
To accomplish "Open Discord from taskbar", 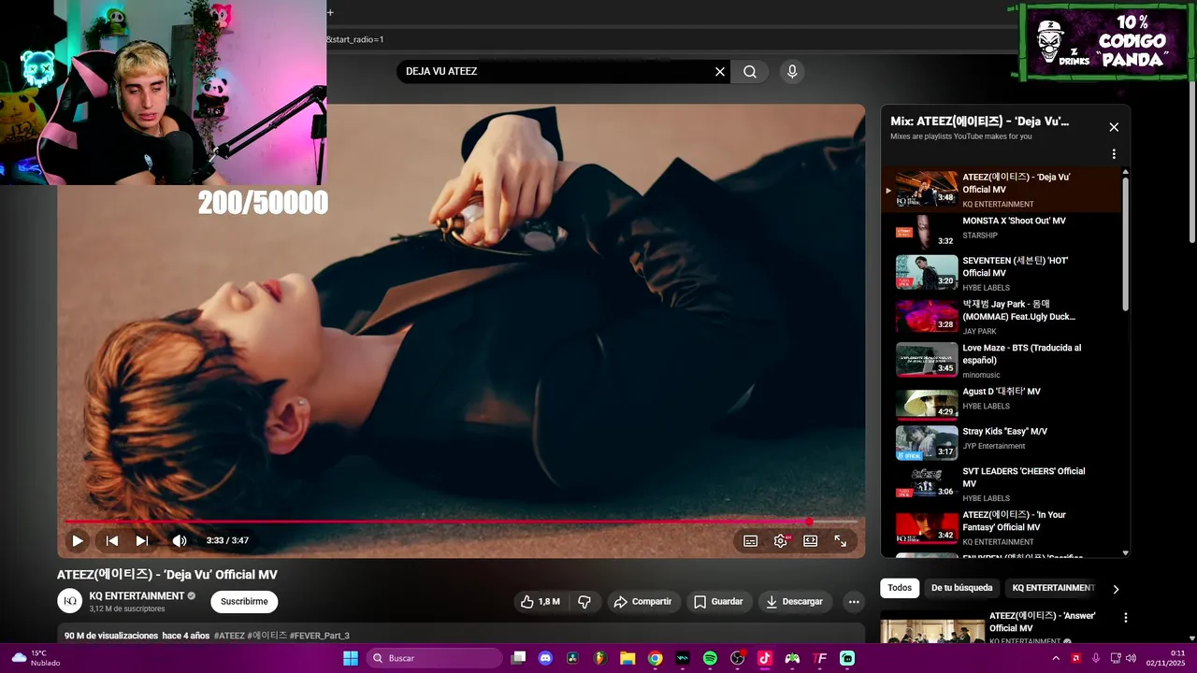I will 546,658.
